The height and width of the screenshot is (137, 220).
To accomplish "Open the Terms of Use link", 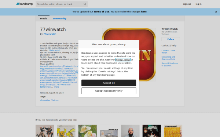I will click(x=101, y=12).
